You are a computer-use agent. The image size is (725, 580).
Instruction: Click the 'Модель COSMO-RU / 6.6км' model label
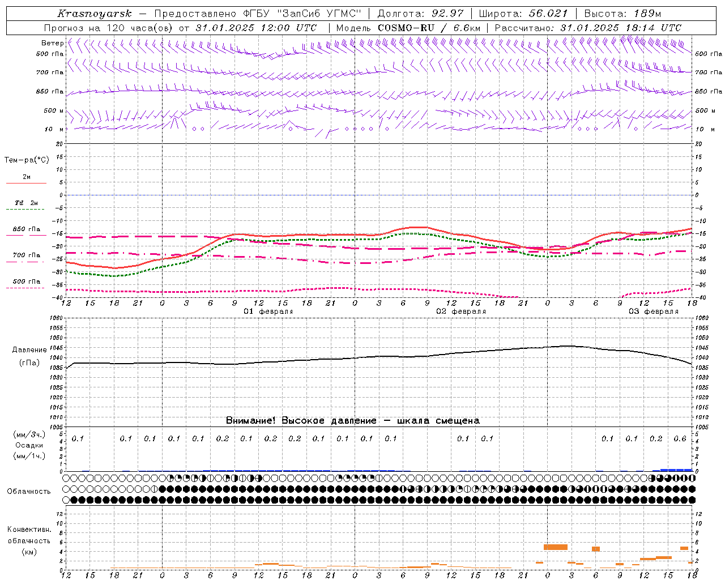408,28
